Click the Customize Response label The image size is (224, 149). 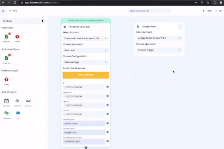coord(74,68)
